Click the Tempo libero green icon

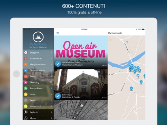26,89
